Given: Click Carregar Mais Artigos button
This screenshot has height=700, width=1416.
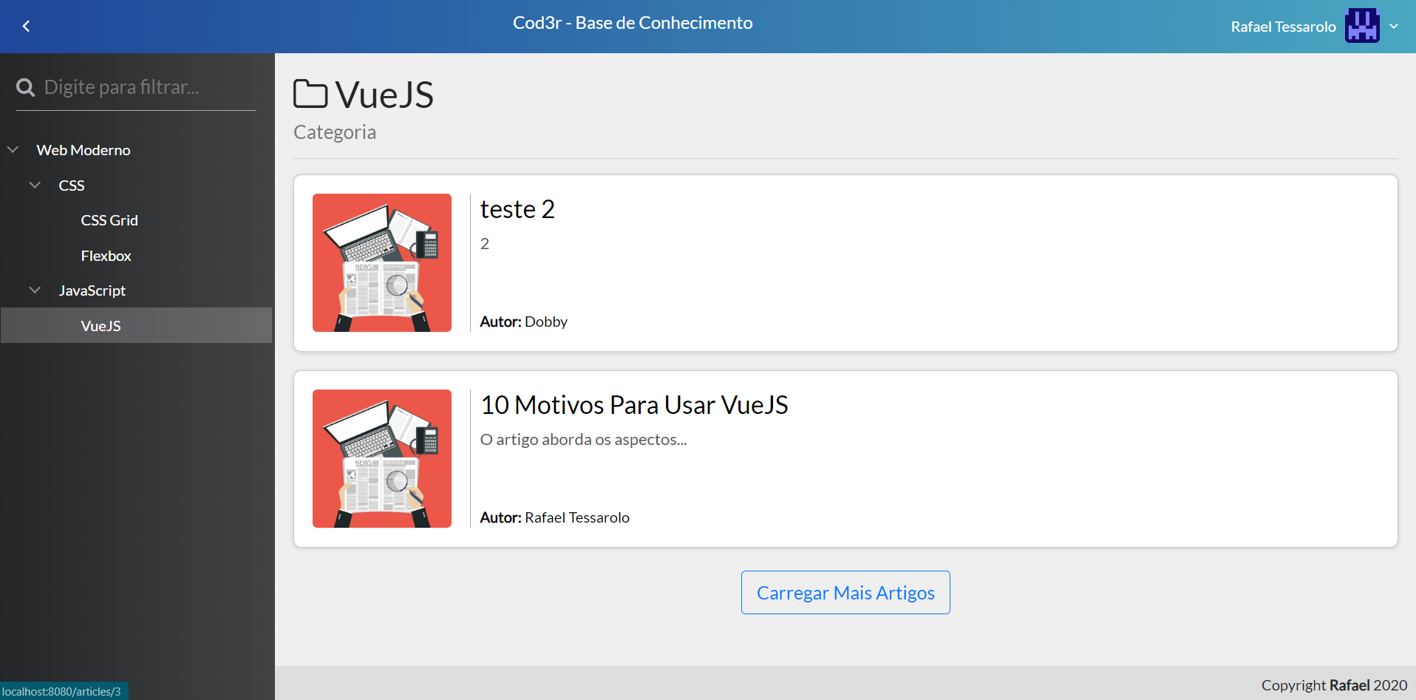Looking at the screenshot, I should click(845, 592).
